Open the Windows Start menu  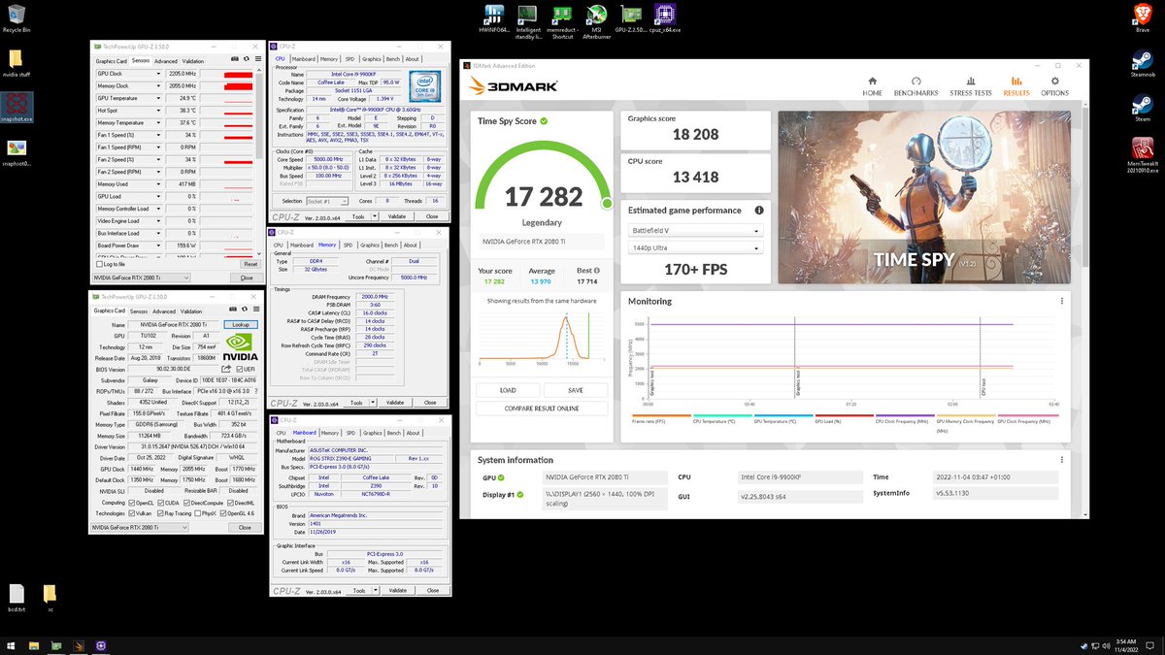(12, 644)
